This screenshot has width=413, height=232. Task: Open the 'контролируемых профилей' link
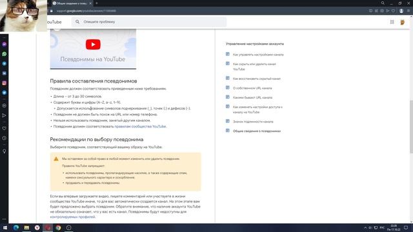[72, 217]
